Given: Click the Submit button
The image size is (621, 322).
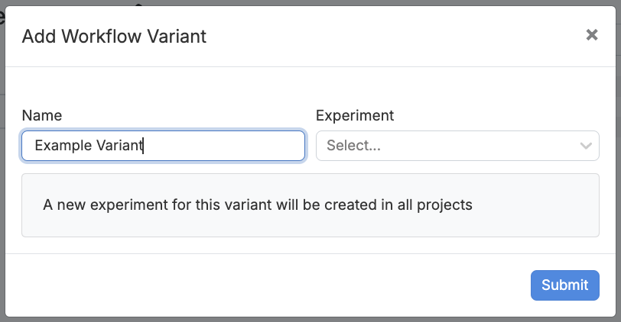Looking at the screenshot, I should click(564, 285).
